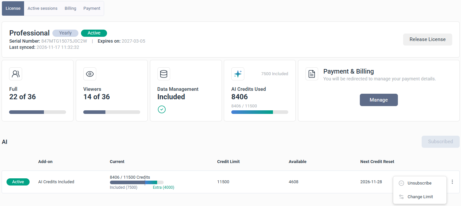
Task: Click the '22 of 36' Full count
Action: pos(22,97)
